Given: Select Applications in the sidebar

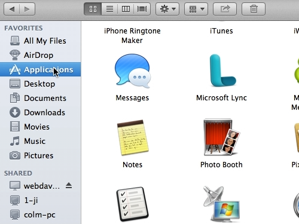Looking at the screenshot, I should pos(41,69).
